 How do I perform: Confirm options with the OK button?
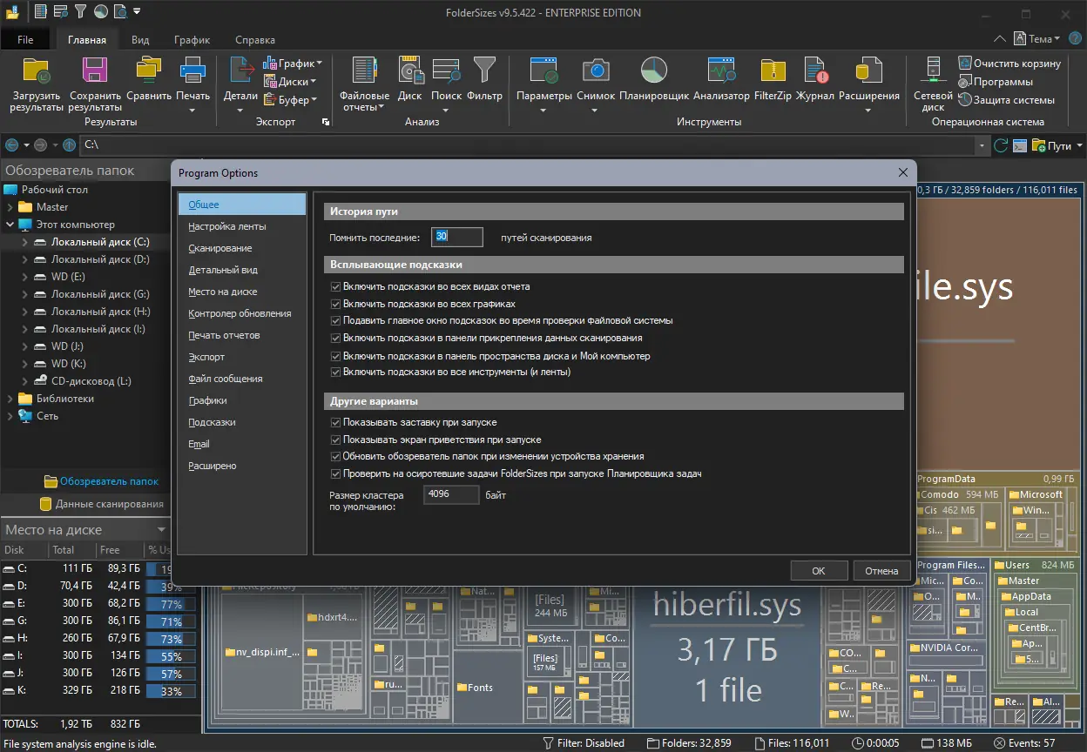(818, 570)
